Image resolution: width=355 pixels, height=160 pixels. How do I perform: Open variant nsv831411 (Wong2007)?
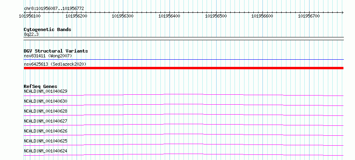48,56
